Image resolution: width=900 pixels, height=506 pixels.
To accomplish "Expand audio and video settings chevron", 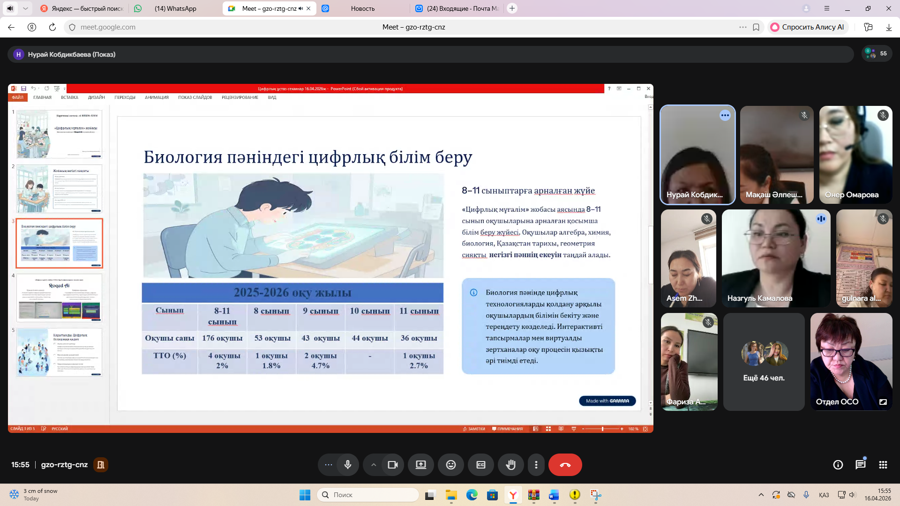I will [374, 465].
